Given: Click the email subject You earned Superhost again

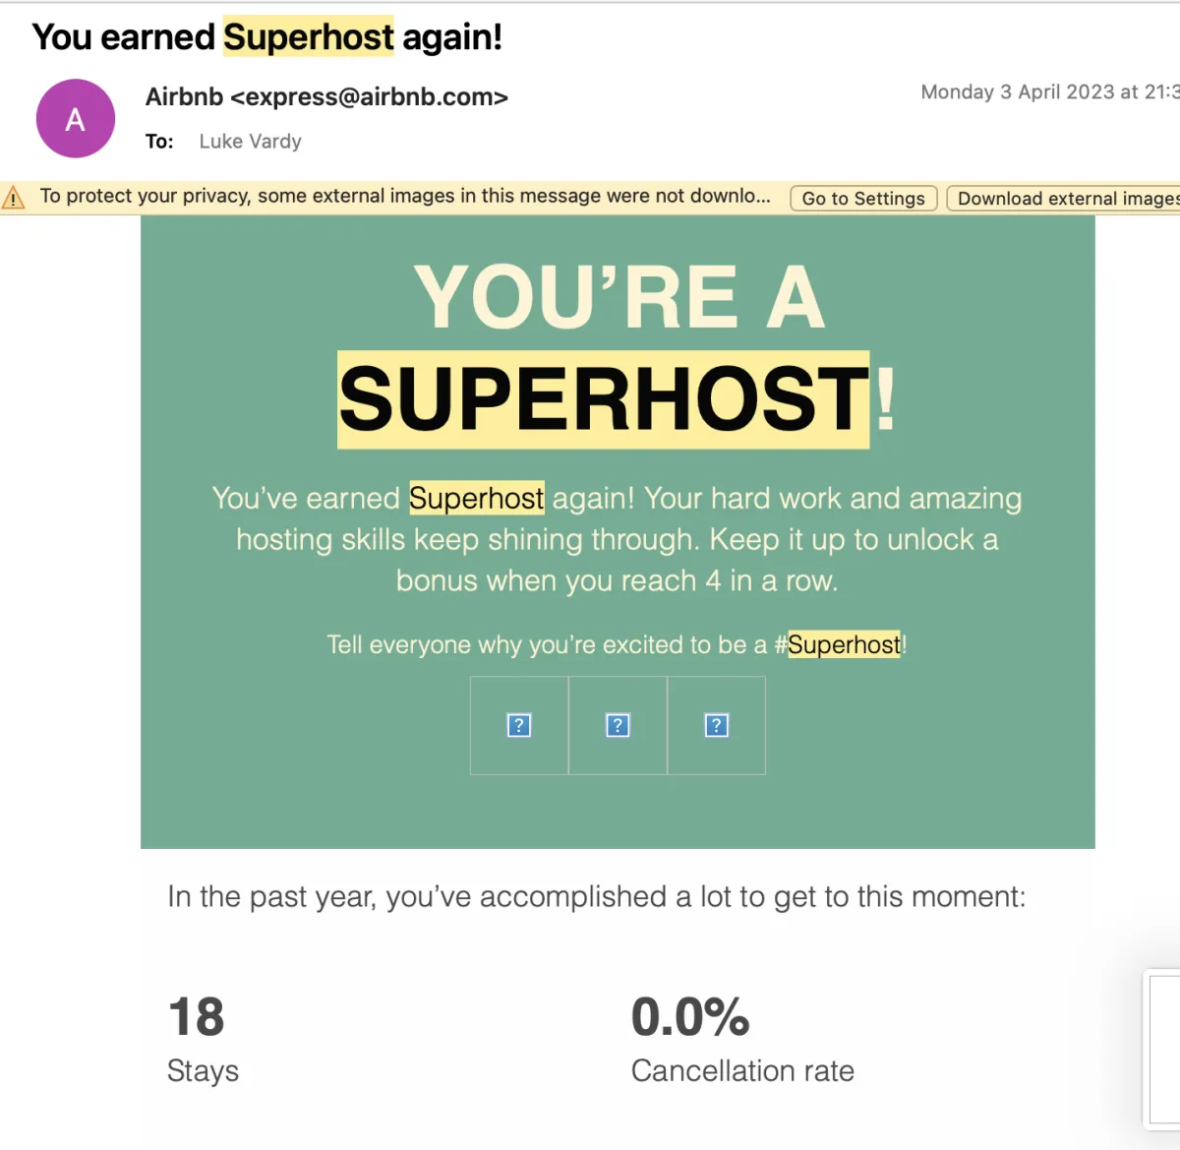Looking at the screenshot, I should [x=267, y=36].
